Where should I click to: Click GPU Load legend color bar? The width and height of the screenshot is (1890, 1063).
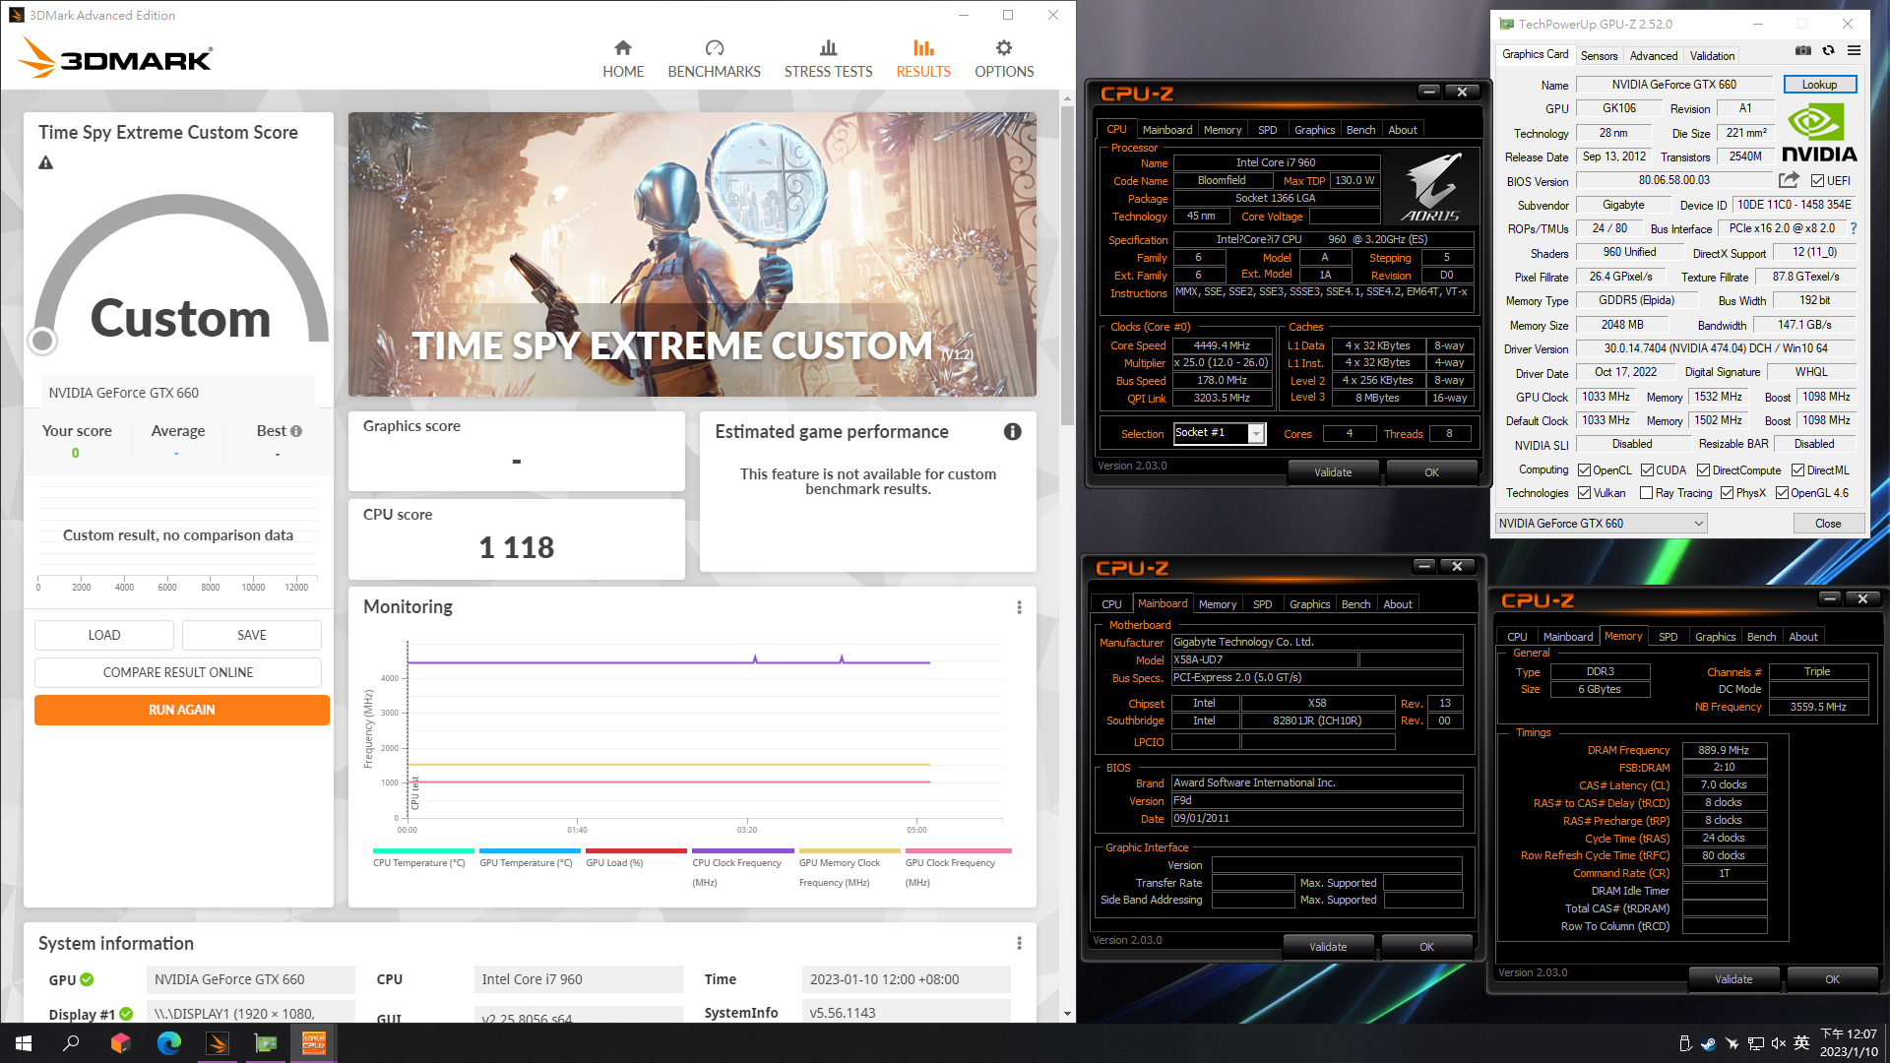[x=636, y=851]
